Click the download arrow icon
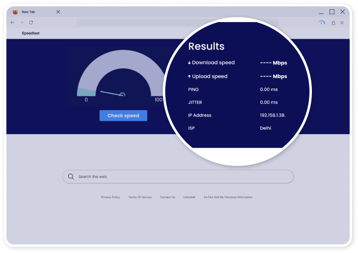 pyautogui.click(x=189, y=63)
